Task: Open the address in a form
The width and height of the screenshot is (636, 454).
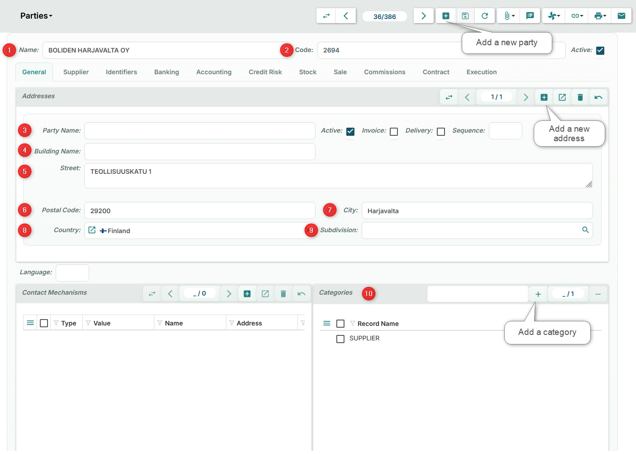Action: coord(562,97)
